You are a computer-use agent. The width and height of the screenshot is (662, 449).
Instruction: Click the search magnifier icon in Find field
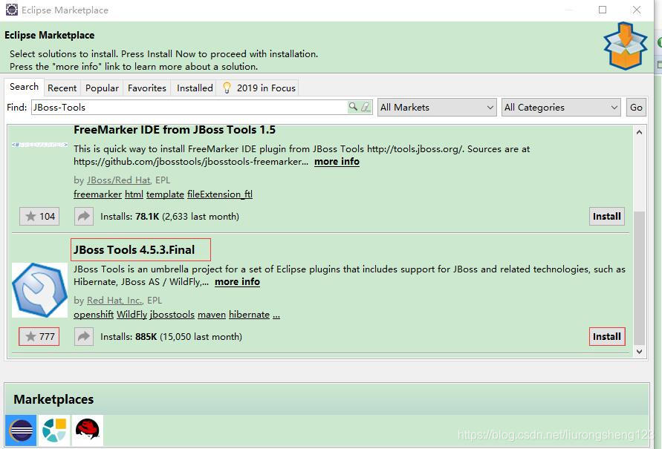353,107
